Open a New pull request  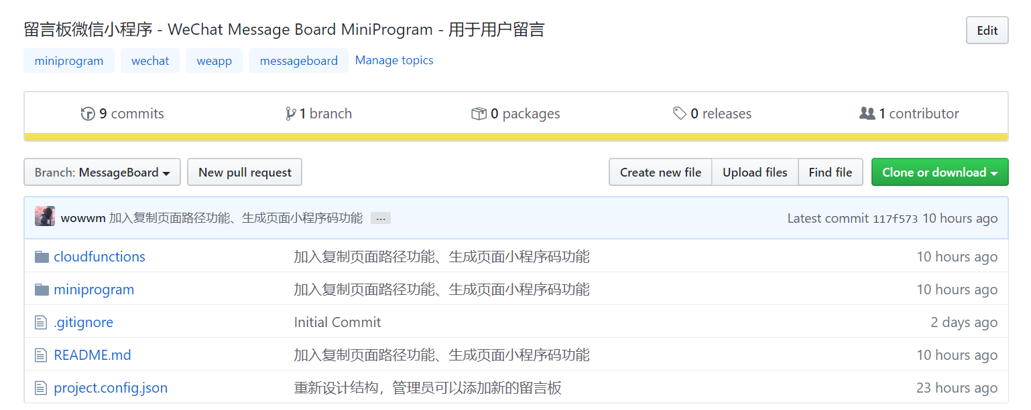point(244,172)
